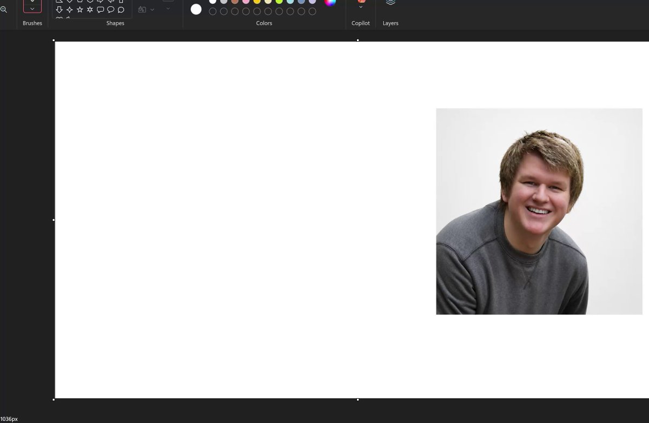Pick the lime green palette swatch
The width and height of the screenshot is (649, 423).
[x=279, y=2]
